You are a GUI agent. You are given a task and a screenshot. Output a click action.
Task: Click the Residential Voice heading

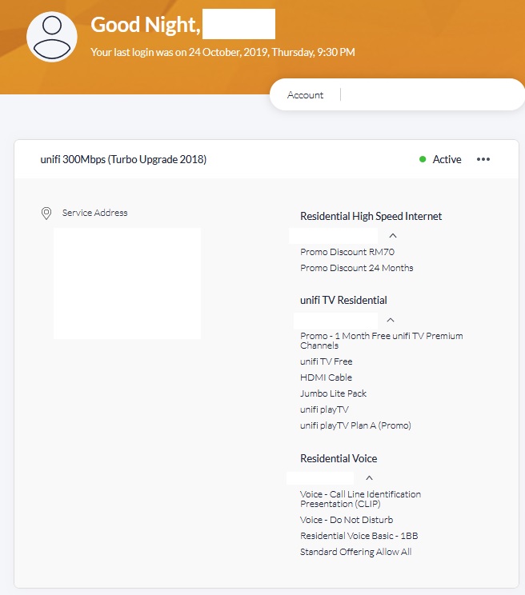[339, 458]
